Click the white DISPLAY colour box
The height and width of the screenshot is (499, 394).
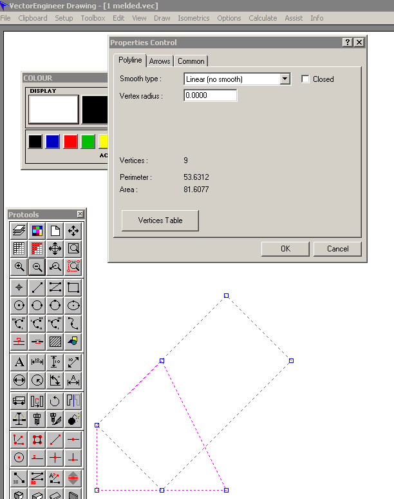pyautogui.click(x=53, y=110)
